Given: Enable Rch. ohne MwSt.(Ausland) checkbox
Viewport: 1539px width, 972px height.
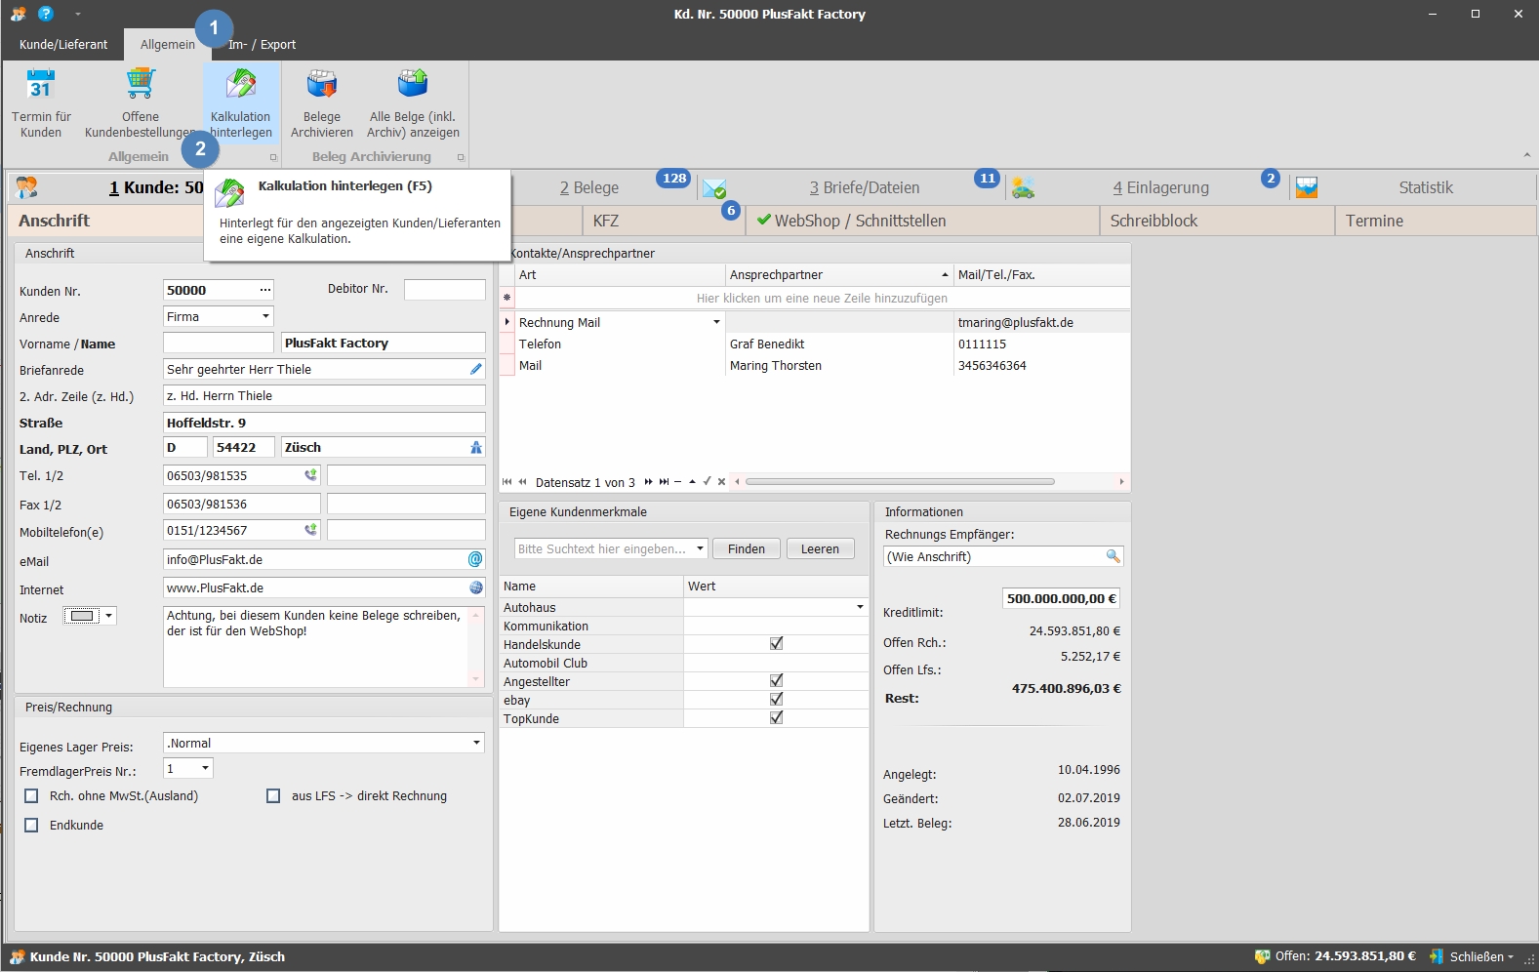Looking at the screenshot, I should coord(31,795).
